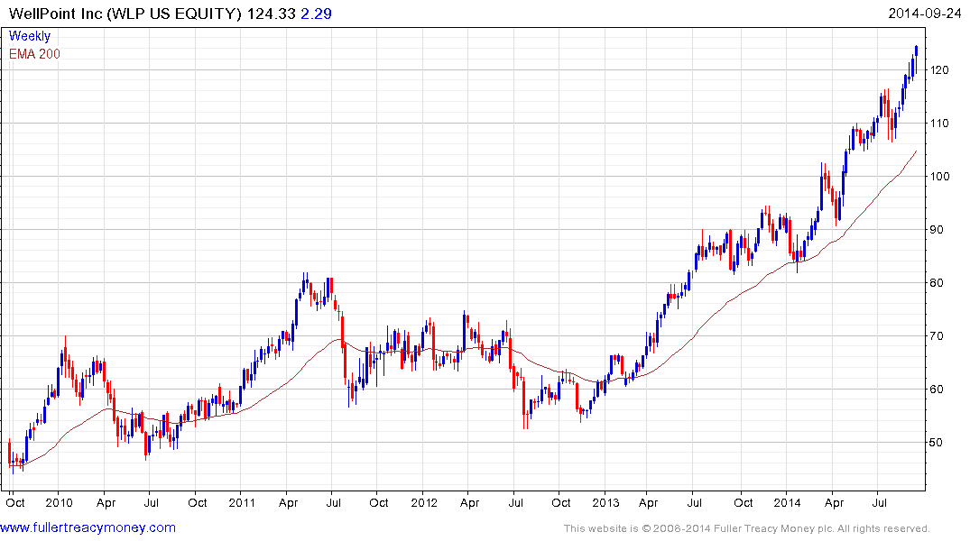The height and width of the screenshot is (541, 970).
Task: Select the last price value 124.33
Action: coord(272,14)
